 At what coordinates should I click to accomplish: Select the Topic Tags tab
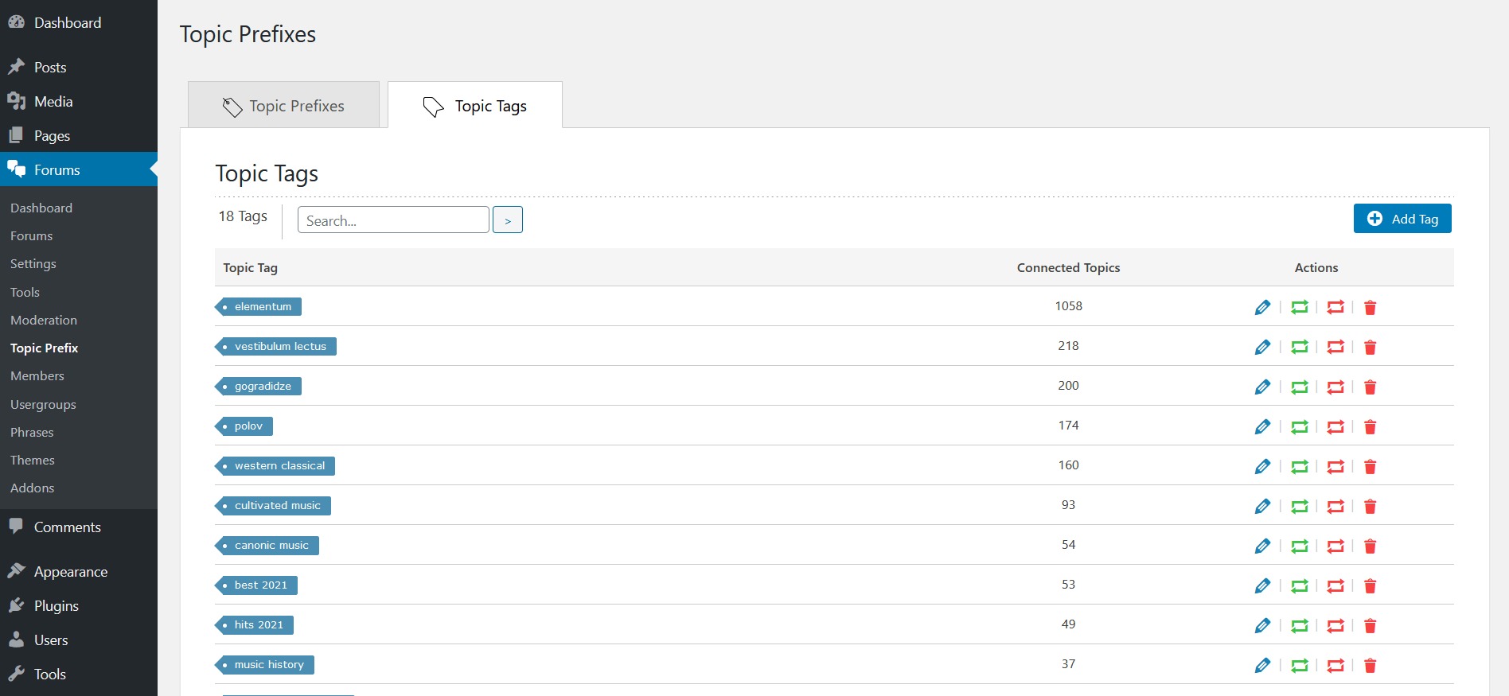click(475, 106)
